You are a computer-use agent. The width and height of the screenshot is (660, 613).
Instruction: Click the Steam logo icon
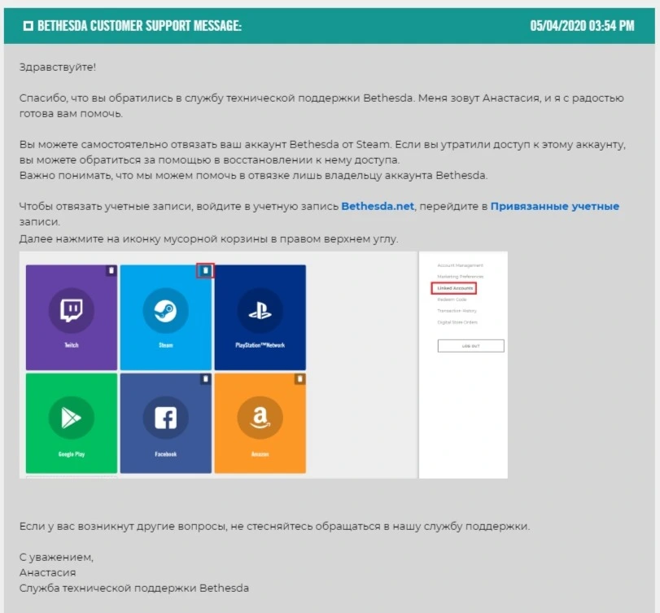pos(166,311)
